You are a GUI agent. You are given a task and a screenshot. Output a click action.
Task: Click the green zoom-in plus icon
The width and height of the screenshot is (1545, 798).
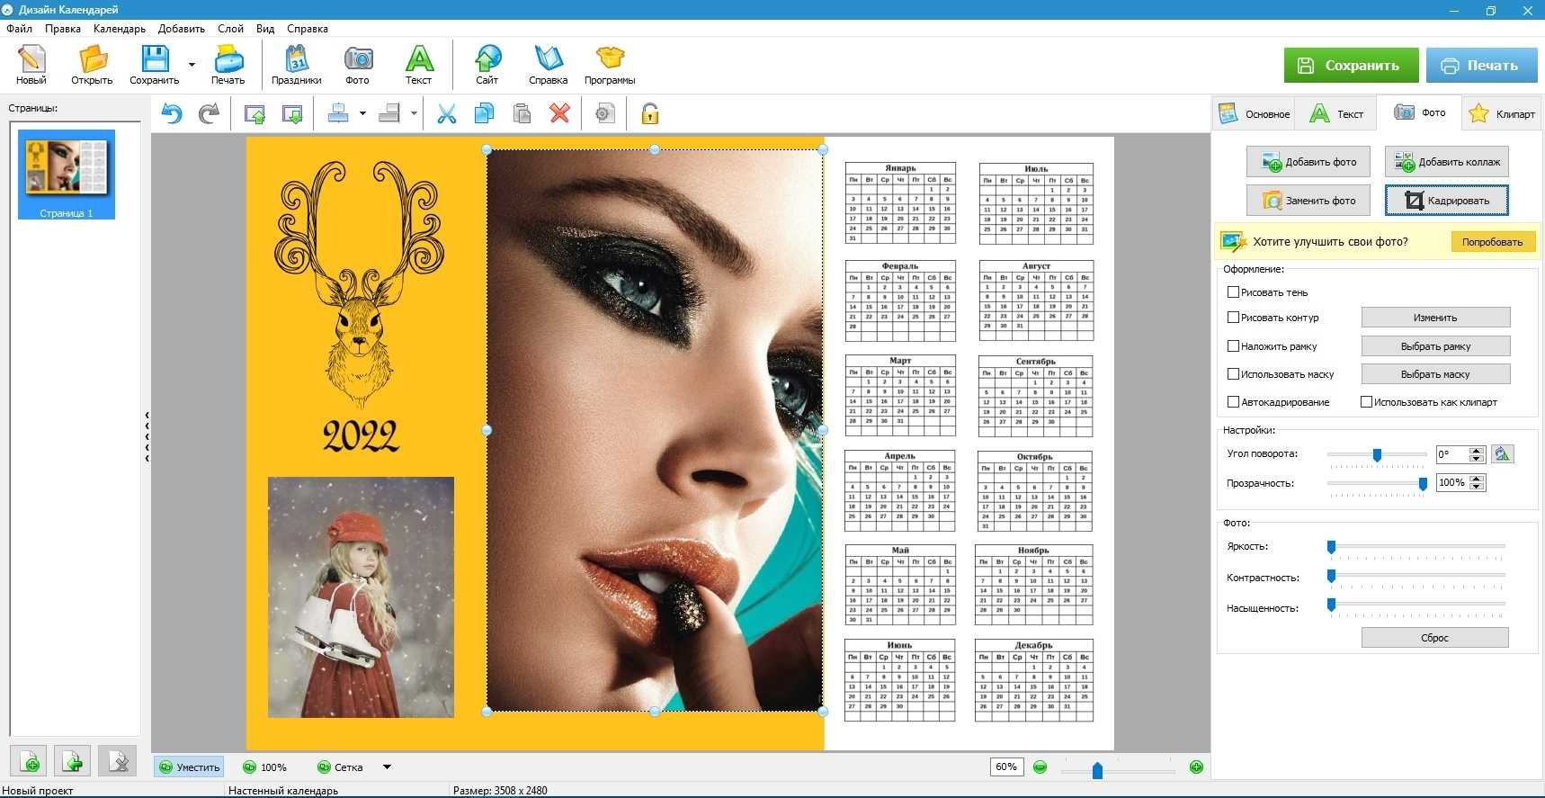click(1196, 767)
